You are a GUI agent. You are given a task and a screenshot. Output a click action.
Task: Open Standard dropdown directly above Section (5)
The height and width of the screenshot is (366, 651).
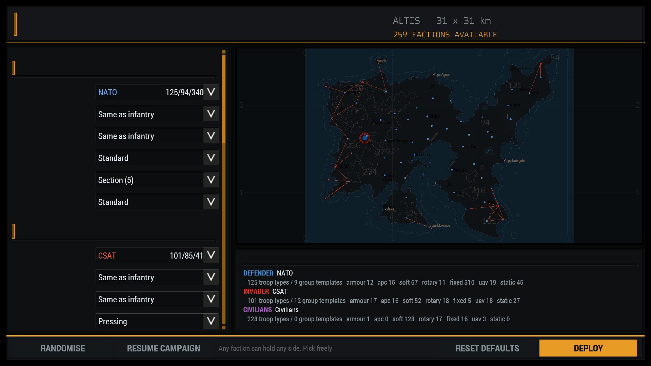[157, 158]
